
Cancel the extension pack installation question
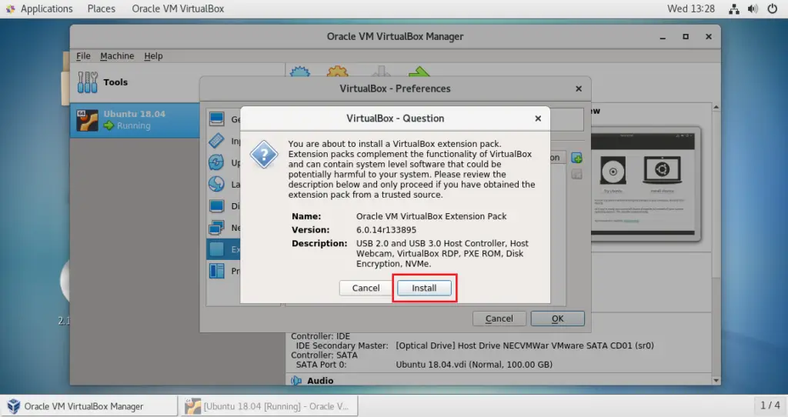pyautogui.click(x=366, y=288)
